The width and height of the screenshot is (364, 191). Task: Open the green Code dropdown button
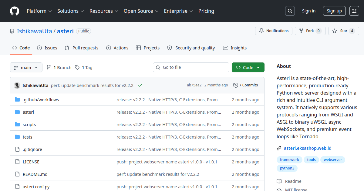pos(248,67)
